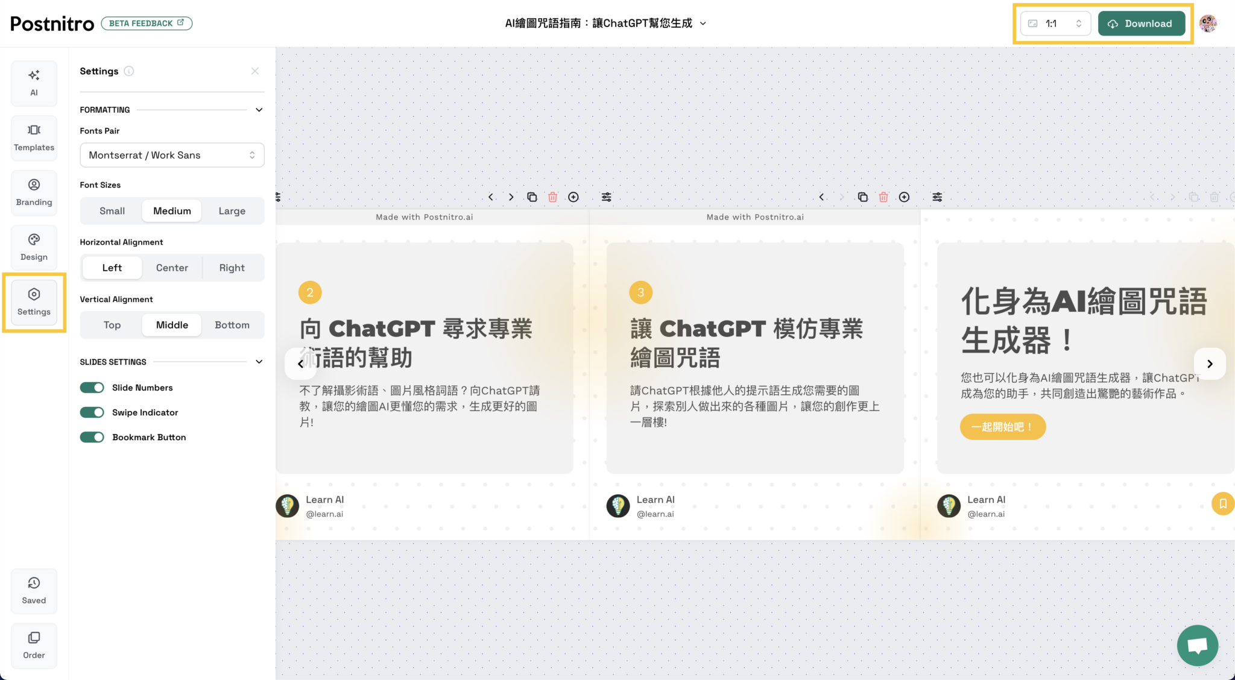
Task: Open the Templates panel
Action: 34,137
